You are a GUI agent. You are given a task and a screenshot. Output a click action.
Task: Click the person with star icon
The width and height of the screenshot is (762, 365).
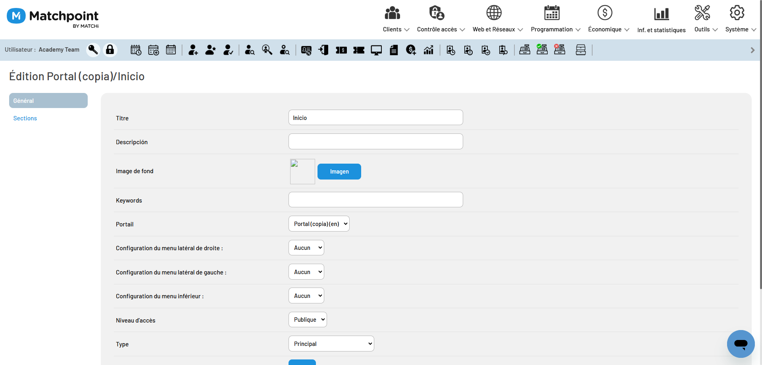pos(210,50)
